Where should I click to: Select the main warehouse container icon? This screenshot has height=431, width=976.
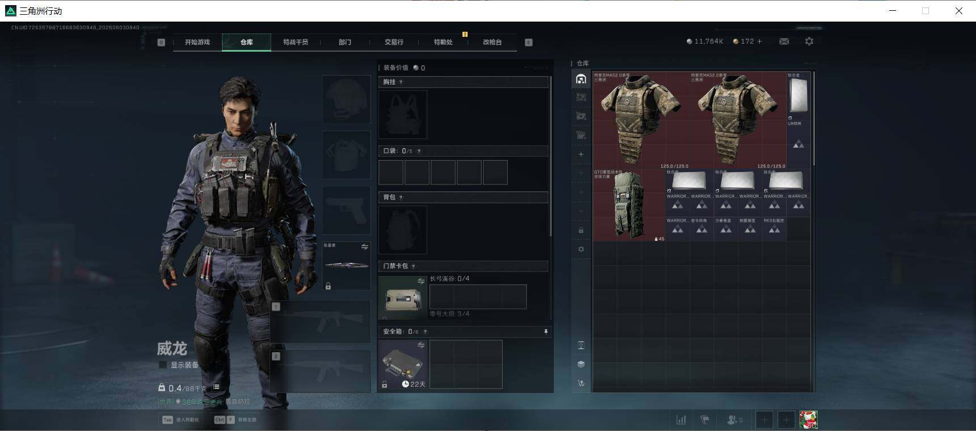581,79
